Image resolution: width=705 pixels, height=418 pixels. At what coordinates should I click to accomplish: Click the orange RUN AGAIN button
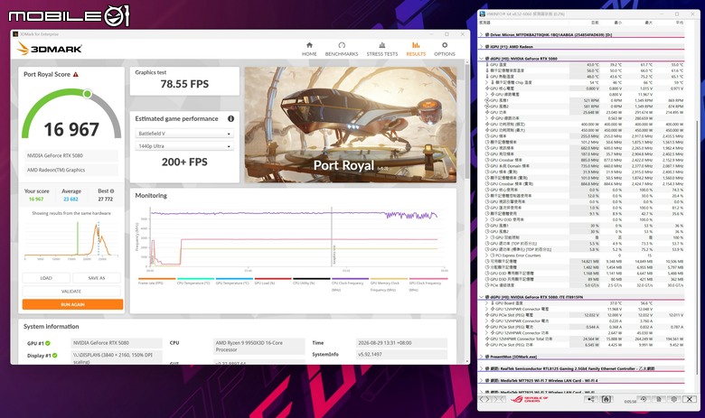[x=72, y=304]
